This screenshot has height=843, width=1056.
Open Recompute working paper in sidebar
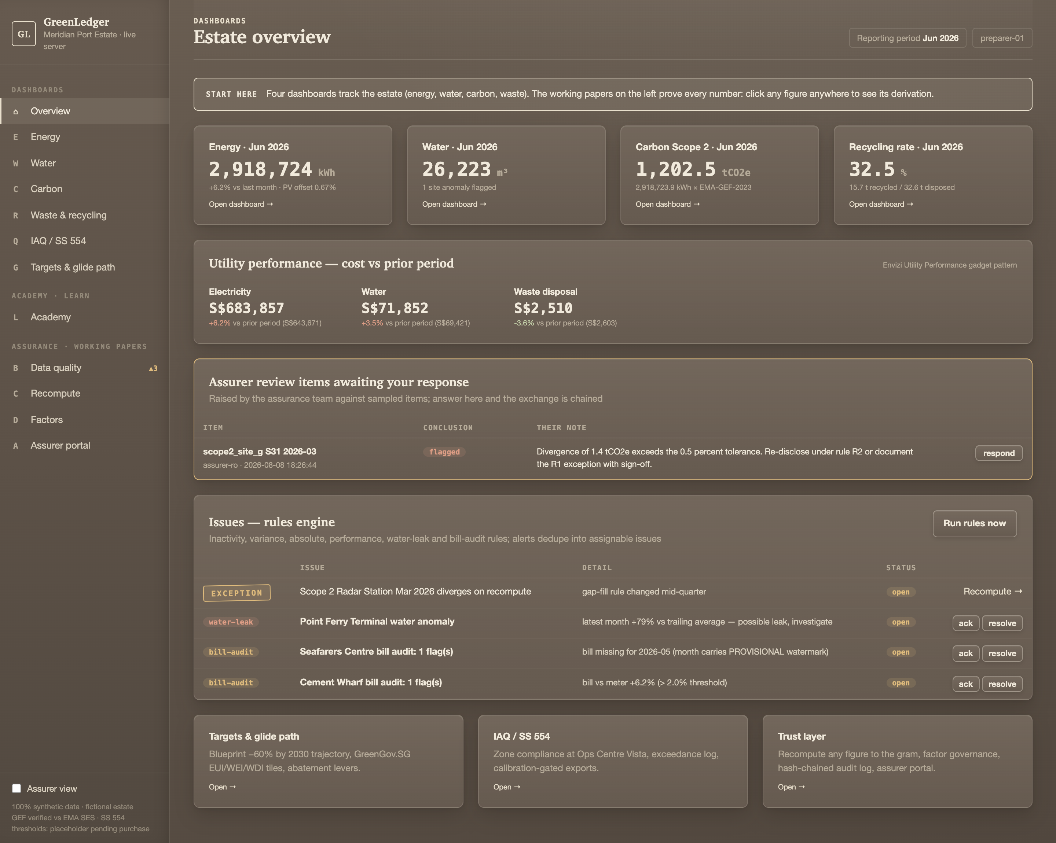click(x=85, y=394)
